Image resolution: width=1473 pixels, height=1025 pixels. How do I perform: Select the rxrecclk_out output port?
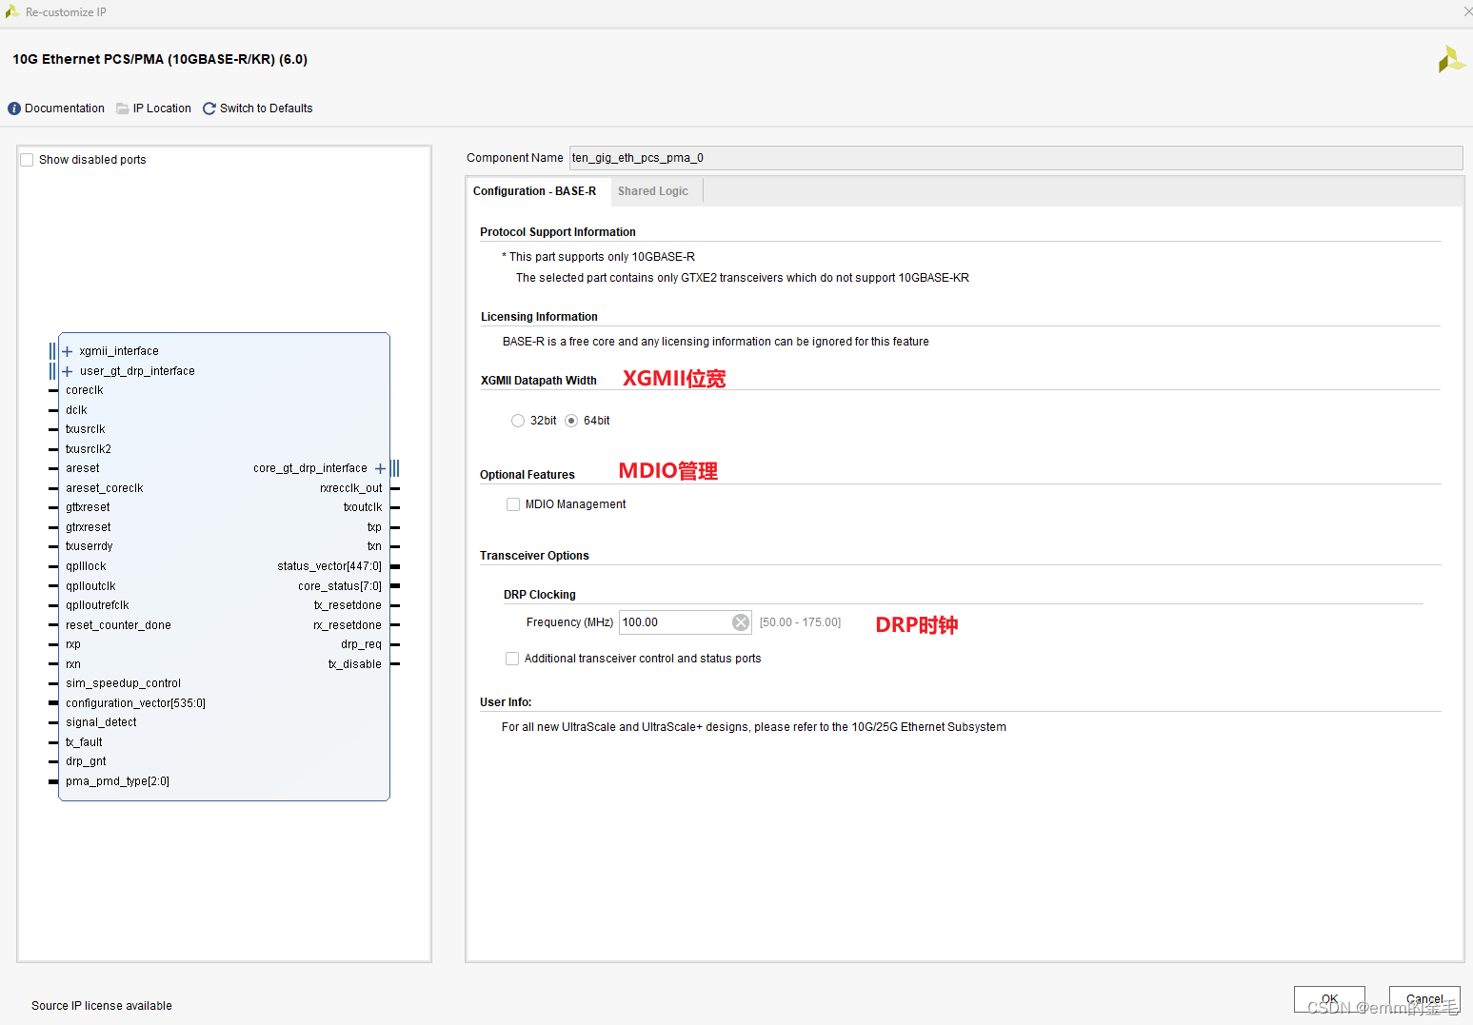(351, 488)
